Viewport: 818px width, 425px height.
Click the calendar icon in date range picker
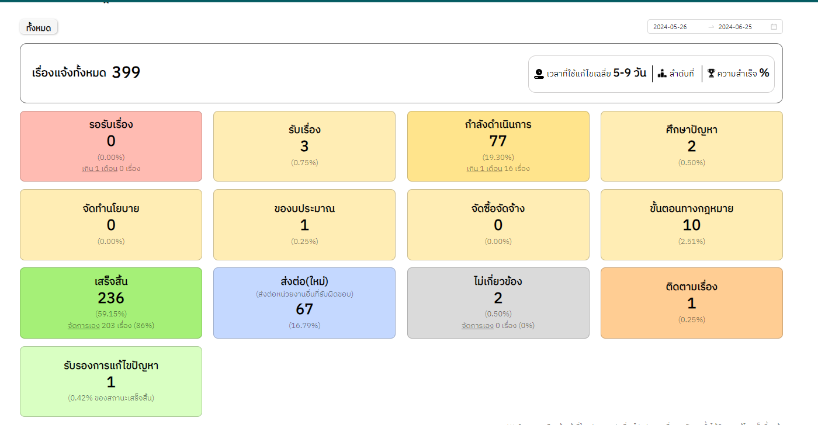(x=774, y=27)
